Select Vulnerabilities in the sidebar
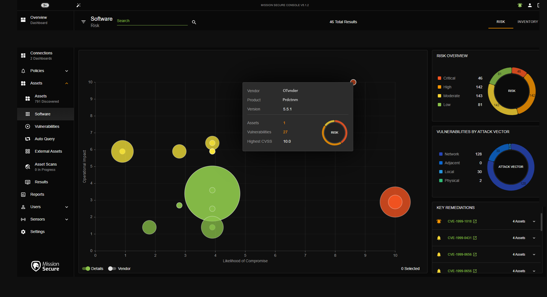Viewport: 547px width, 297px height. click(x=46, y=126)
